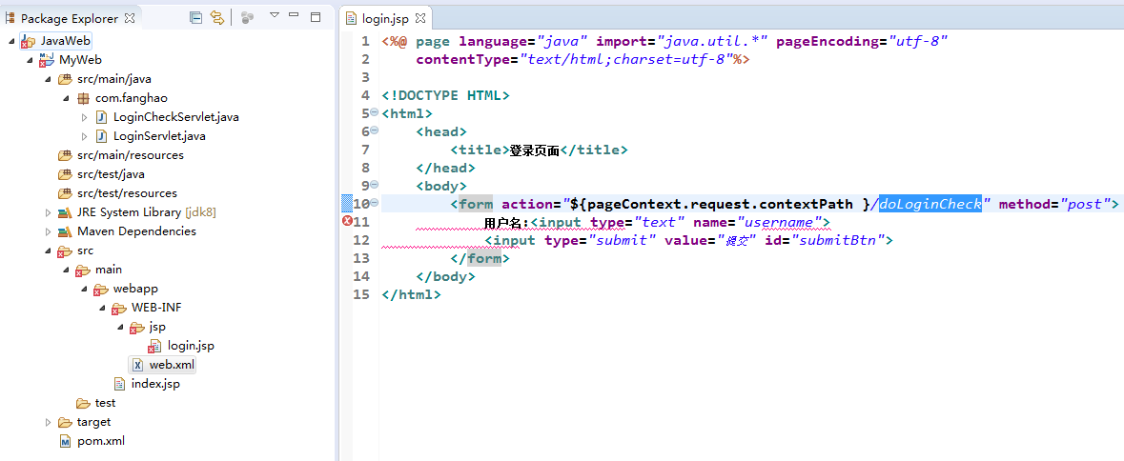Click the error marker on line 11
The image size is (1124, 461).
[x=347, y=222]
